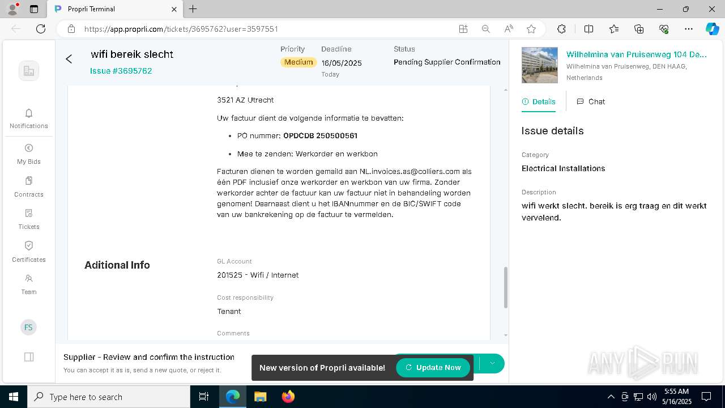The image size is (725, 408).
Task: Click the browser refresh button
Action: (x=41, y=29)
